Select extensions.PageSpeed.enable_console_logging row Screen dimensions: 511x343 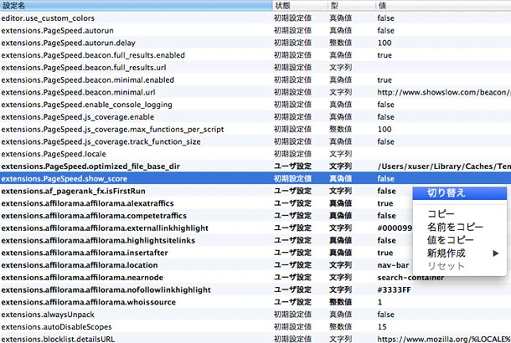coord(255,105)
